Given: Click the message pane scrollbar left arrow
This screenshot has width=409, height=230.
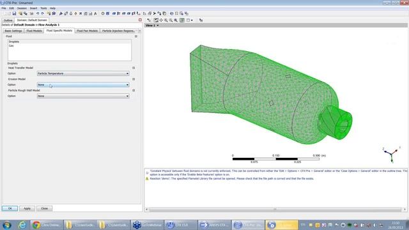Looking at the screenshot, I should point(146,209).
